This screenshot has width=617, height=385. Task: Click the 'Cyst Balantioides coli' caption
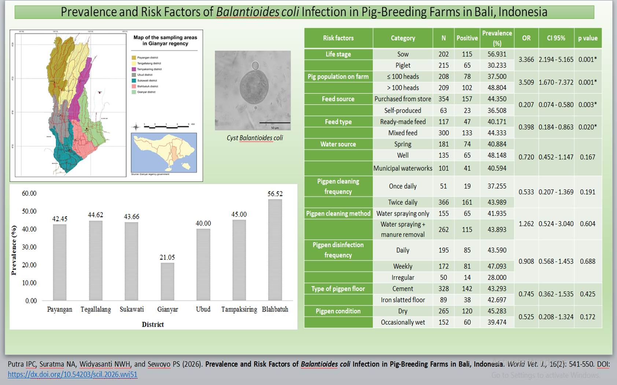tap(255, 138)
